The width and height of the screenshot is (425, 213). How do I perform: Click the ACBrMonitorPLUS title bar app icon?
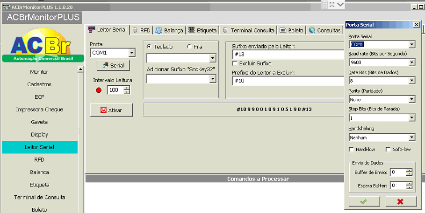pyautogui.click(x=6, y=7)
